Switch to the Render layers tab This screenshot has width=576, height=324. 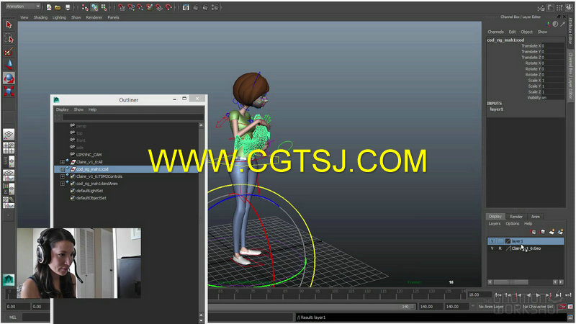(516, 217)
